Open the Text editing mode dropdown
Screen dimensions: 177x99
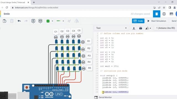(111, 28)
